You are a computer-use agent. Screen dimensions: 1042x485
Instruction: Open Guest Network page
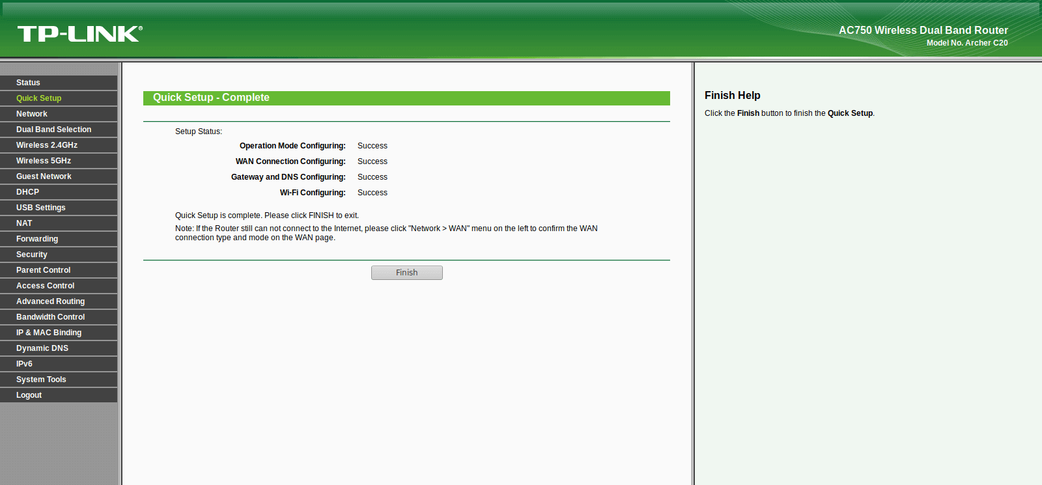click(59, 176)
